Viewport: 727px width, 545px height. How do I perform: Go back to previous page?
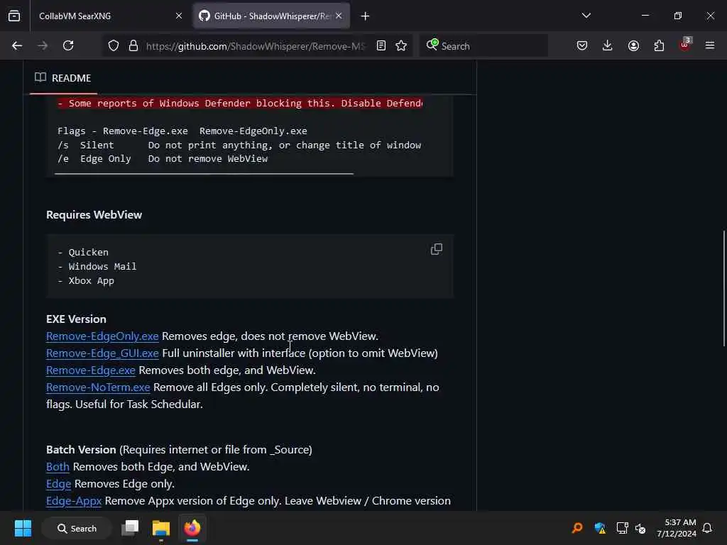[x=17, y=45]
